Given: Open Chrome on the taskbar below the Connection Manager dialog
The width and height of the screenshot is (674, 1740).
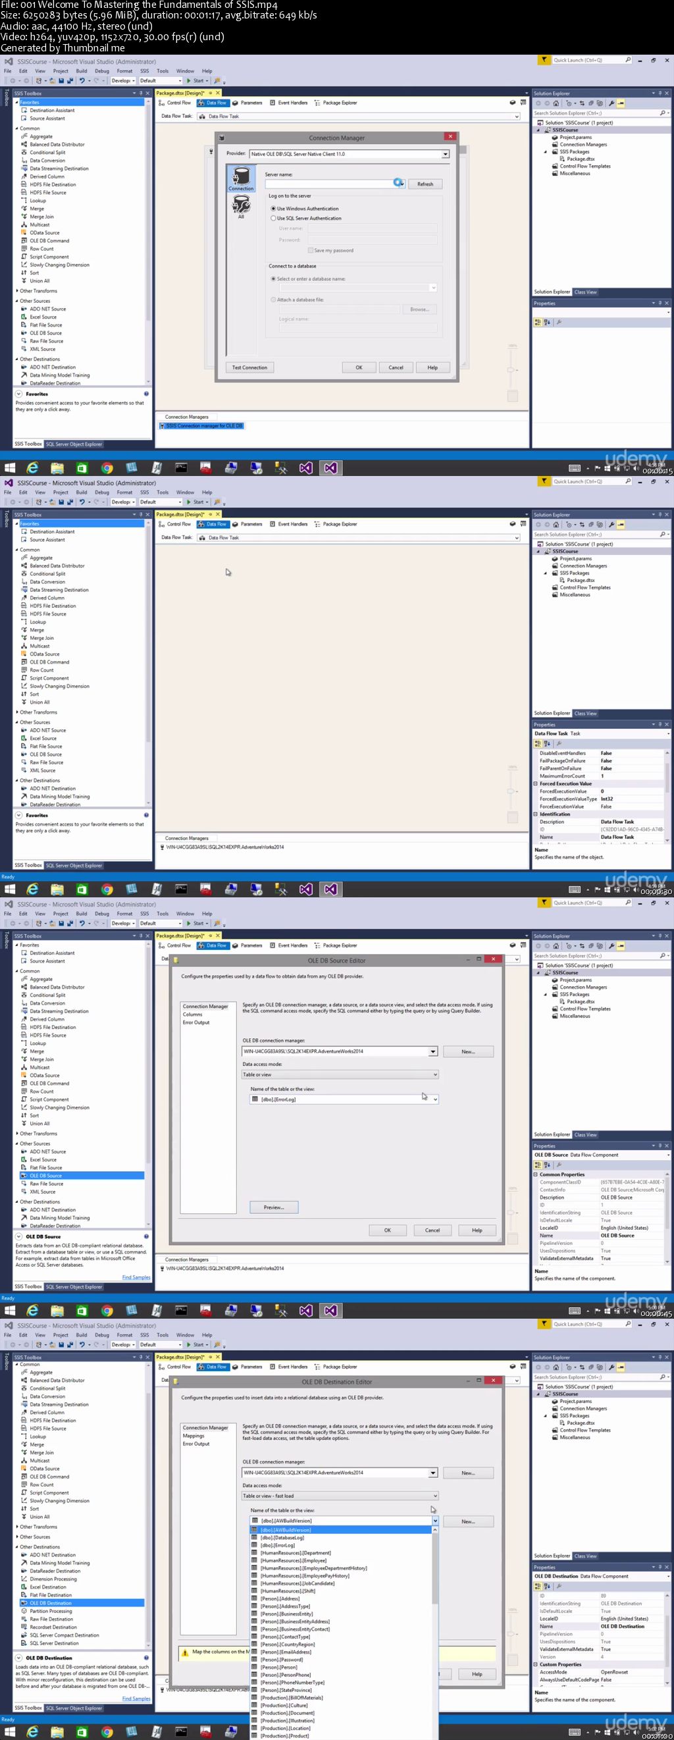Looking at the screenshot, I should tap(107, 467).
